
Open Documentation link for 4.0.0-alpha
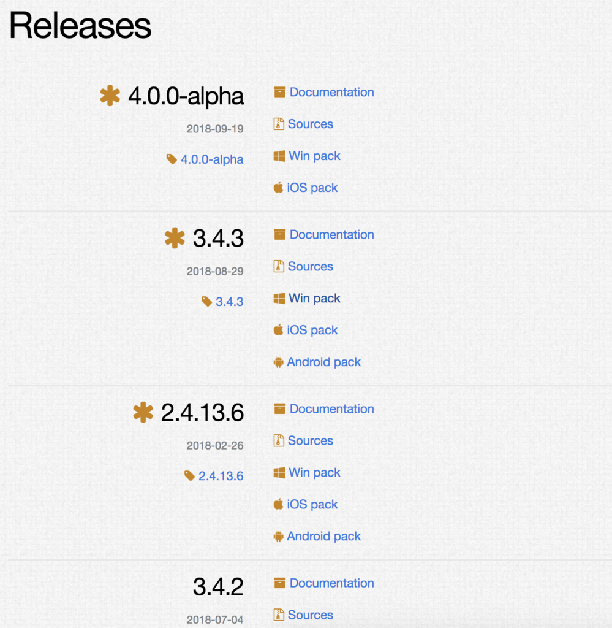pyautogui.click(x=331, y=92)
